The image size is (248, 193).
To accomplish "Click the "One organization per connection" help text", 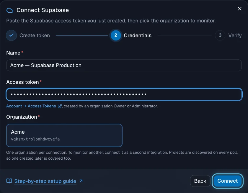I will [122, 155].
